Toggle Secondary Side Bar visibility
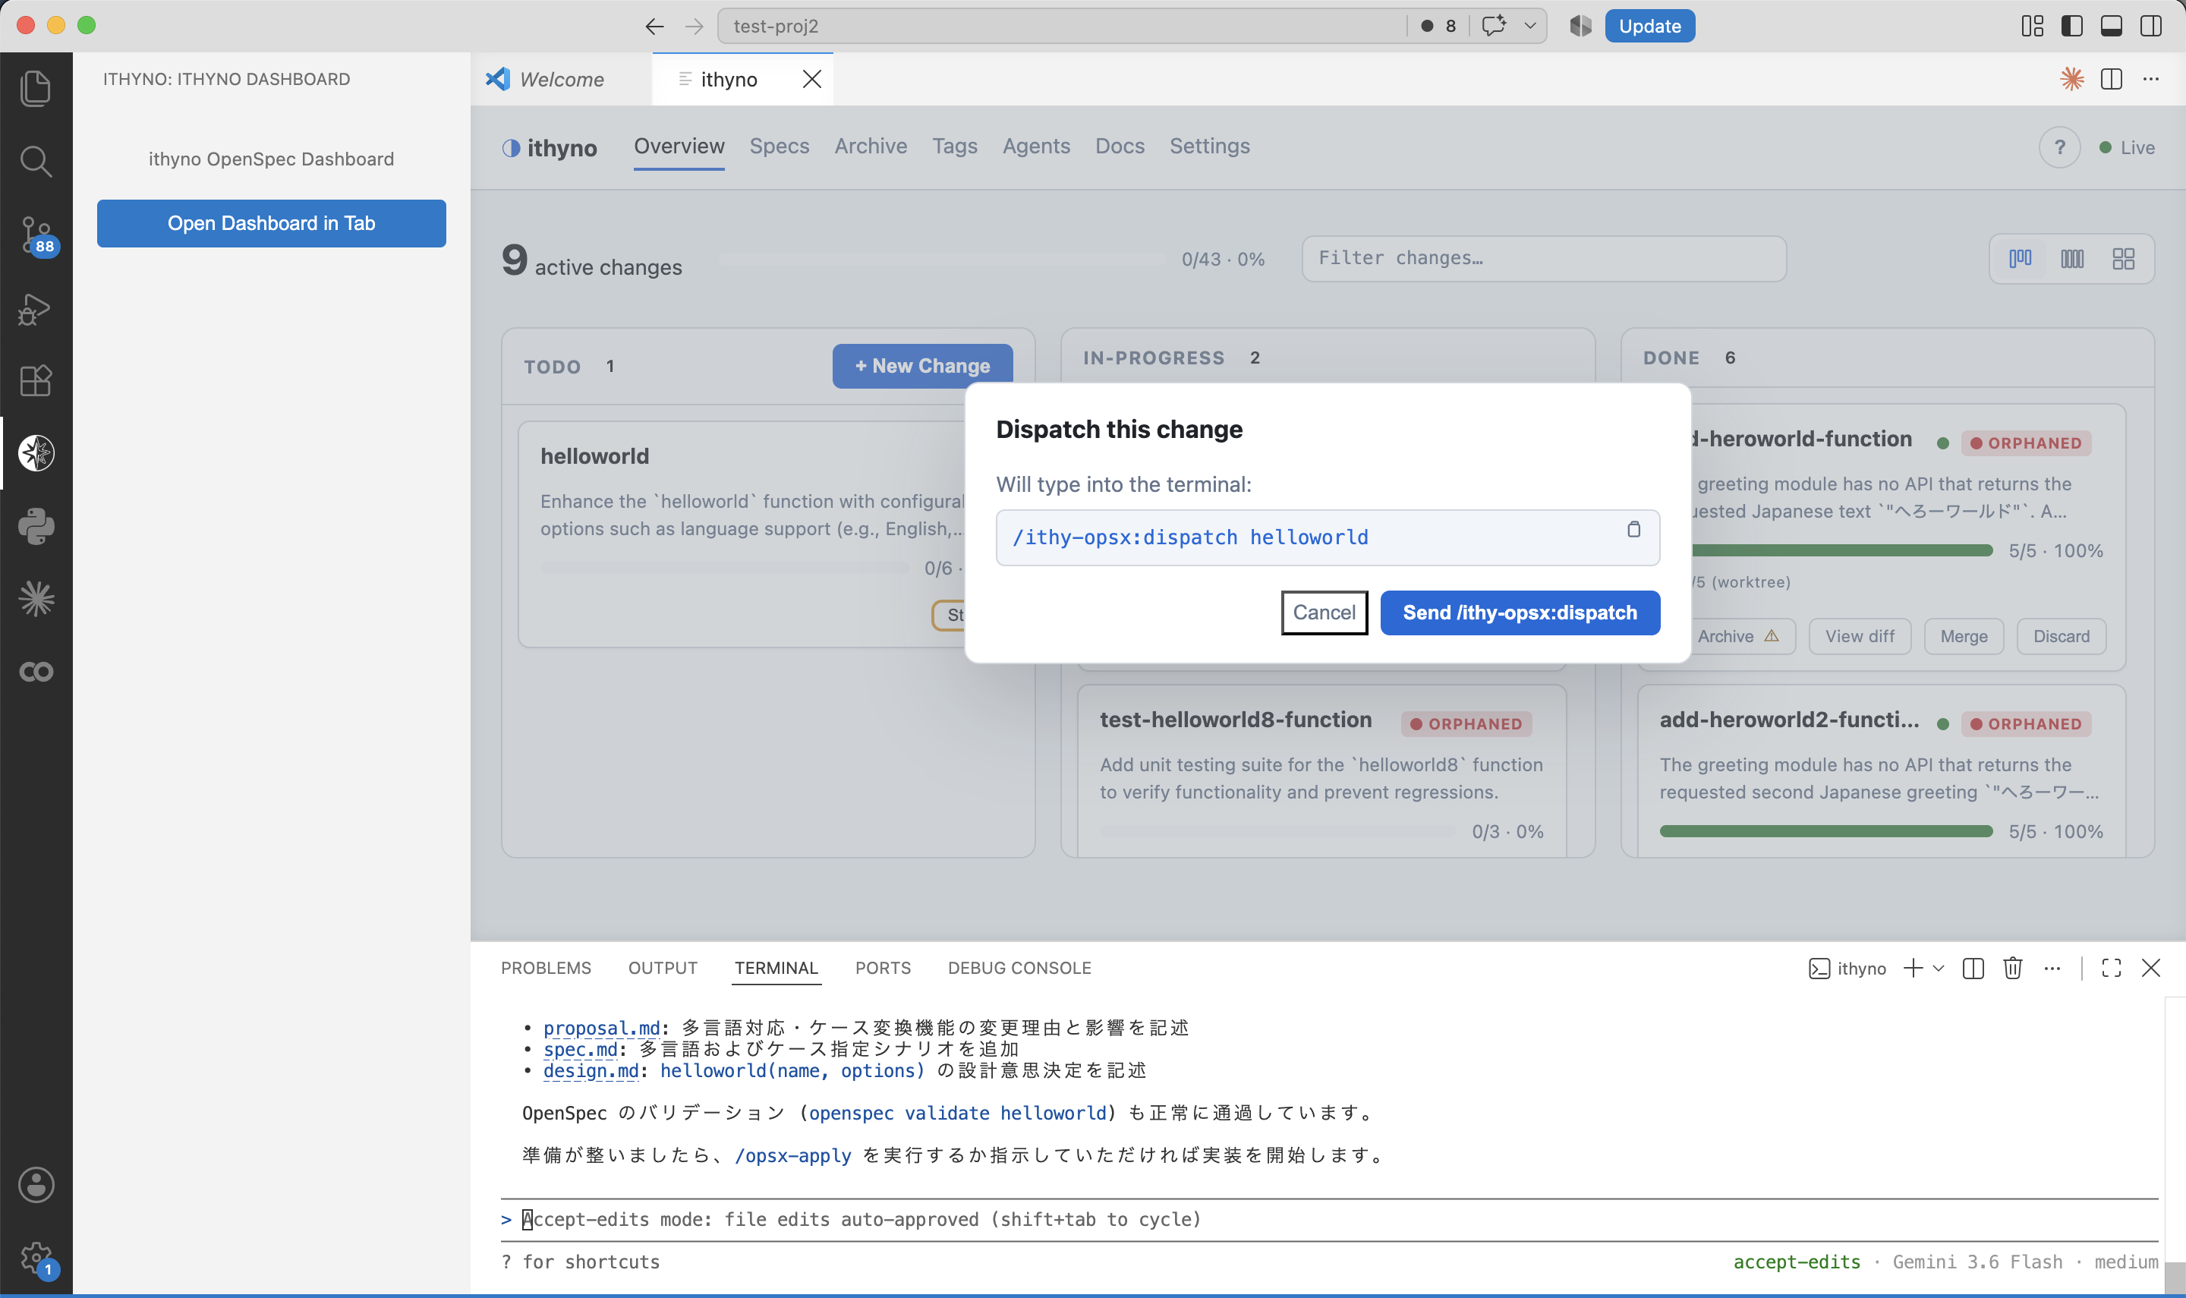 click(x=2151, y=27)
